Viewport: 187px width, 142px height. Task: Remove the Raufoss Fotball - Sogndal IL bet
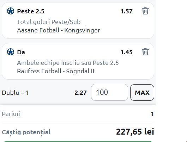(x=145, y=52)
